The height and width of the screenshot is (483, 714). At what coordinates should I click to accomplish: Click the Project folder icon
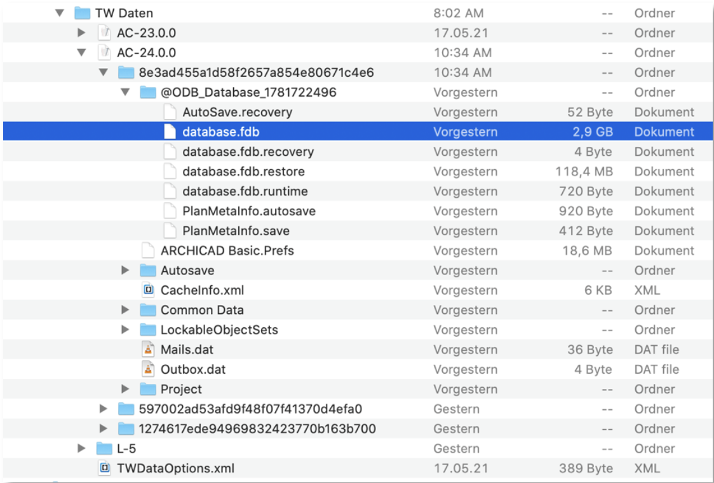click(x=147, y=389)
